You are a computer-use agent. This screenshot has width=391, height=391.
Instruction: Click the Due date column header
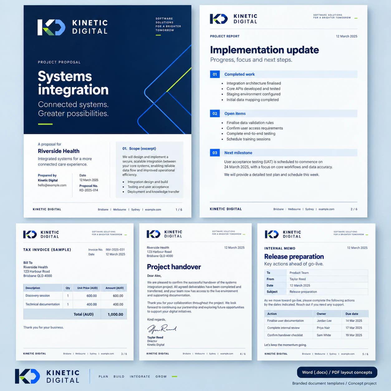click(x=352, y=314)
